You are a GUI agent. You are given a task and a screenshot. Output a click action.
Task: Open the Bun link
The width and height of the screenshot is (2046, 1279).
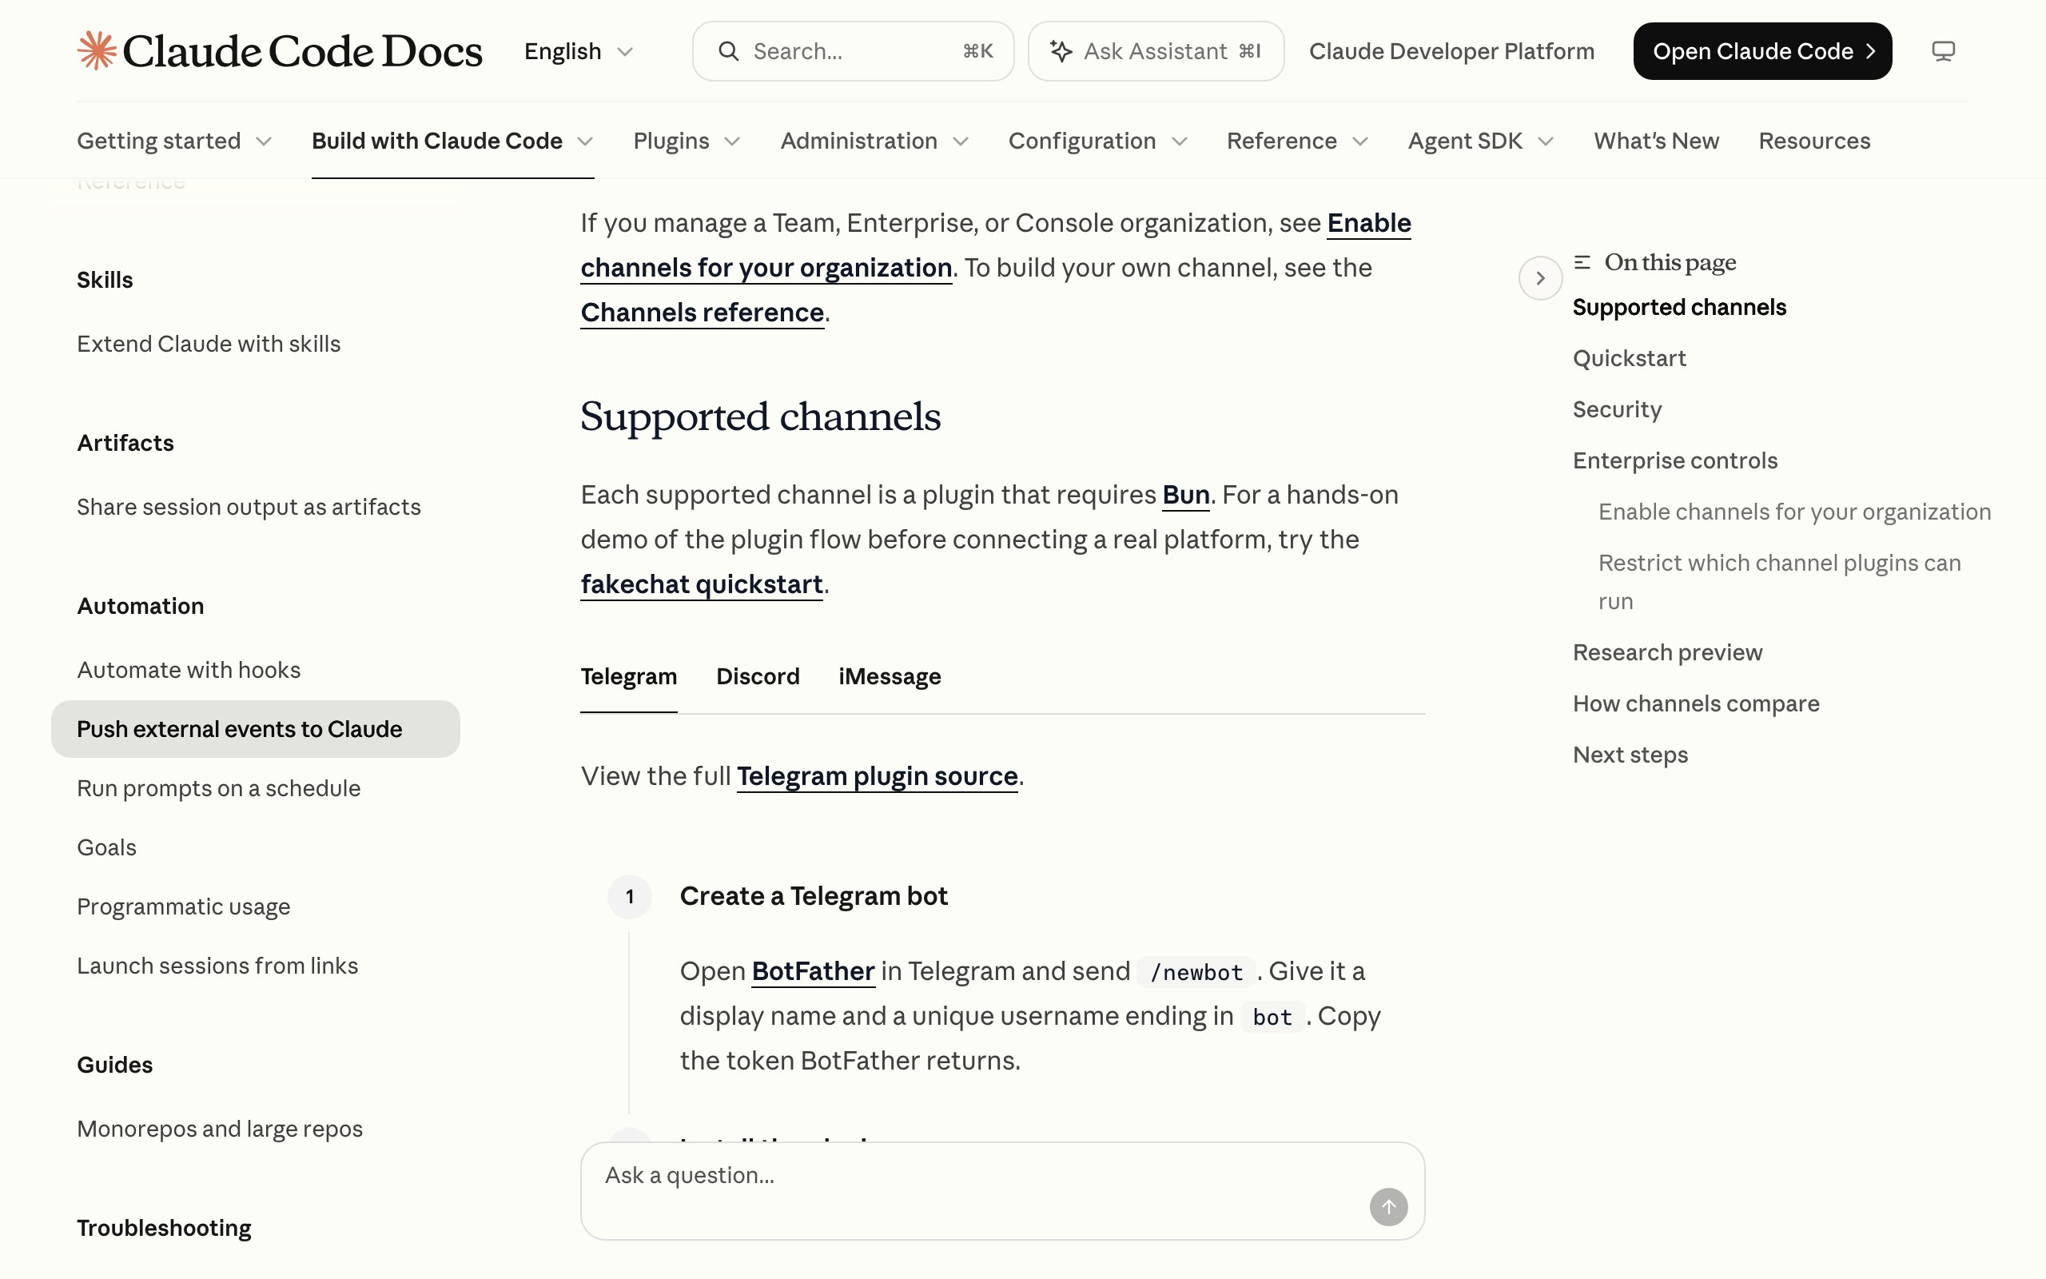tap(1185, 495)
